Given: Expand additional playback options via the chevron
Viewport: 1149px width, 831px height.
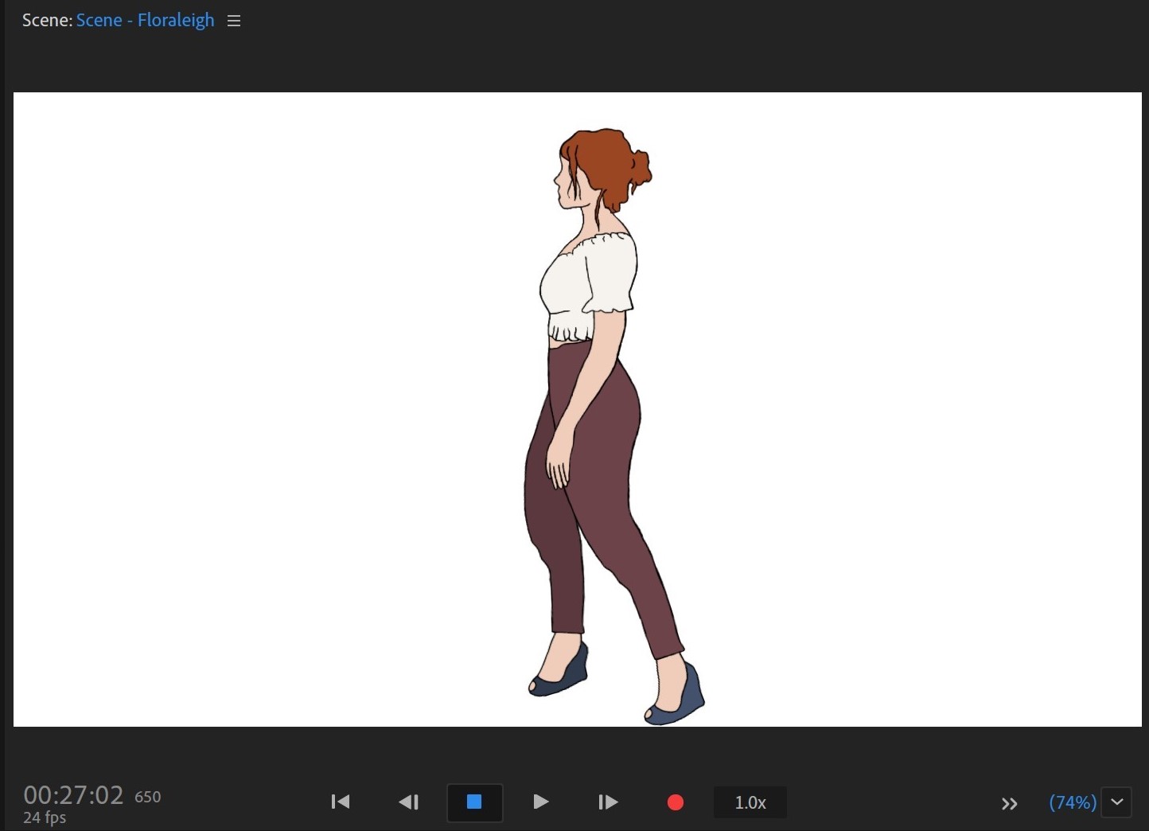Looking at the screenshot, I should tap(1116, 802).
